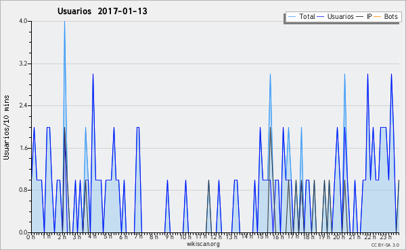Click the y-axis value "2.4"
Image resolution: width=406 pixels, height=250 pixels.
[23, 105]
